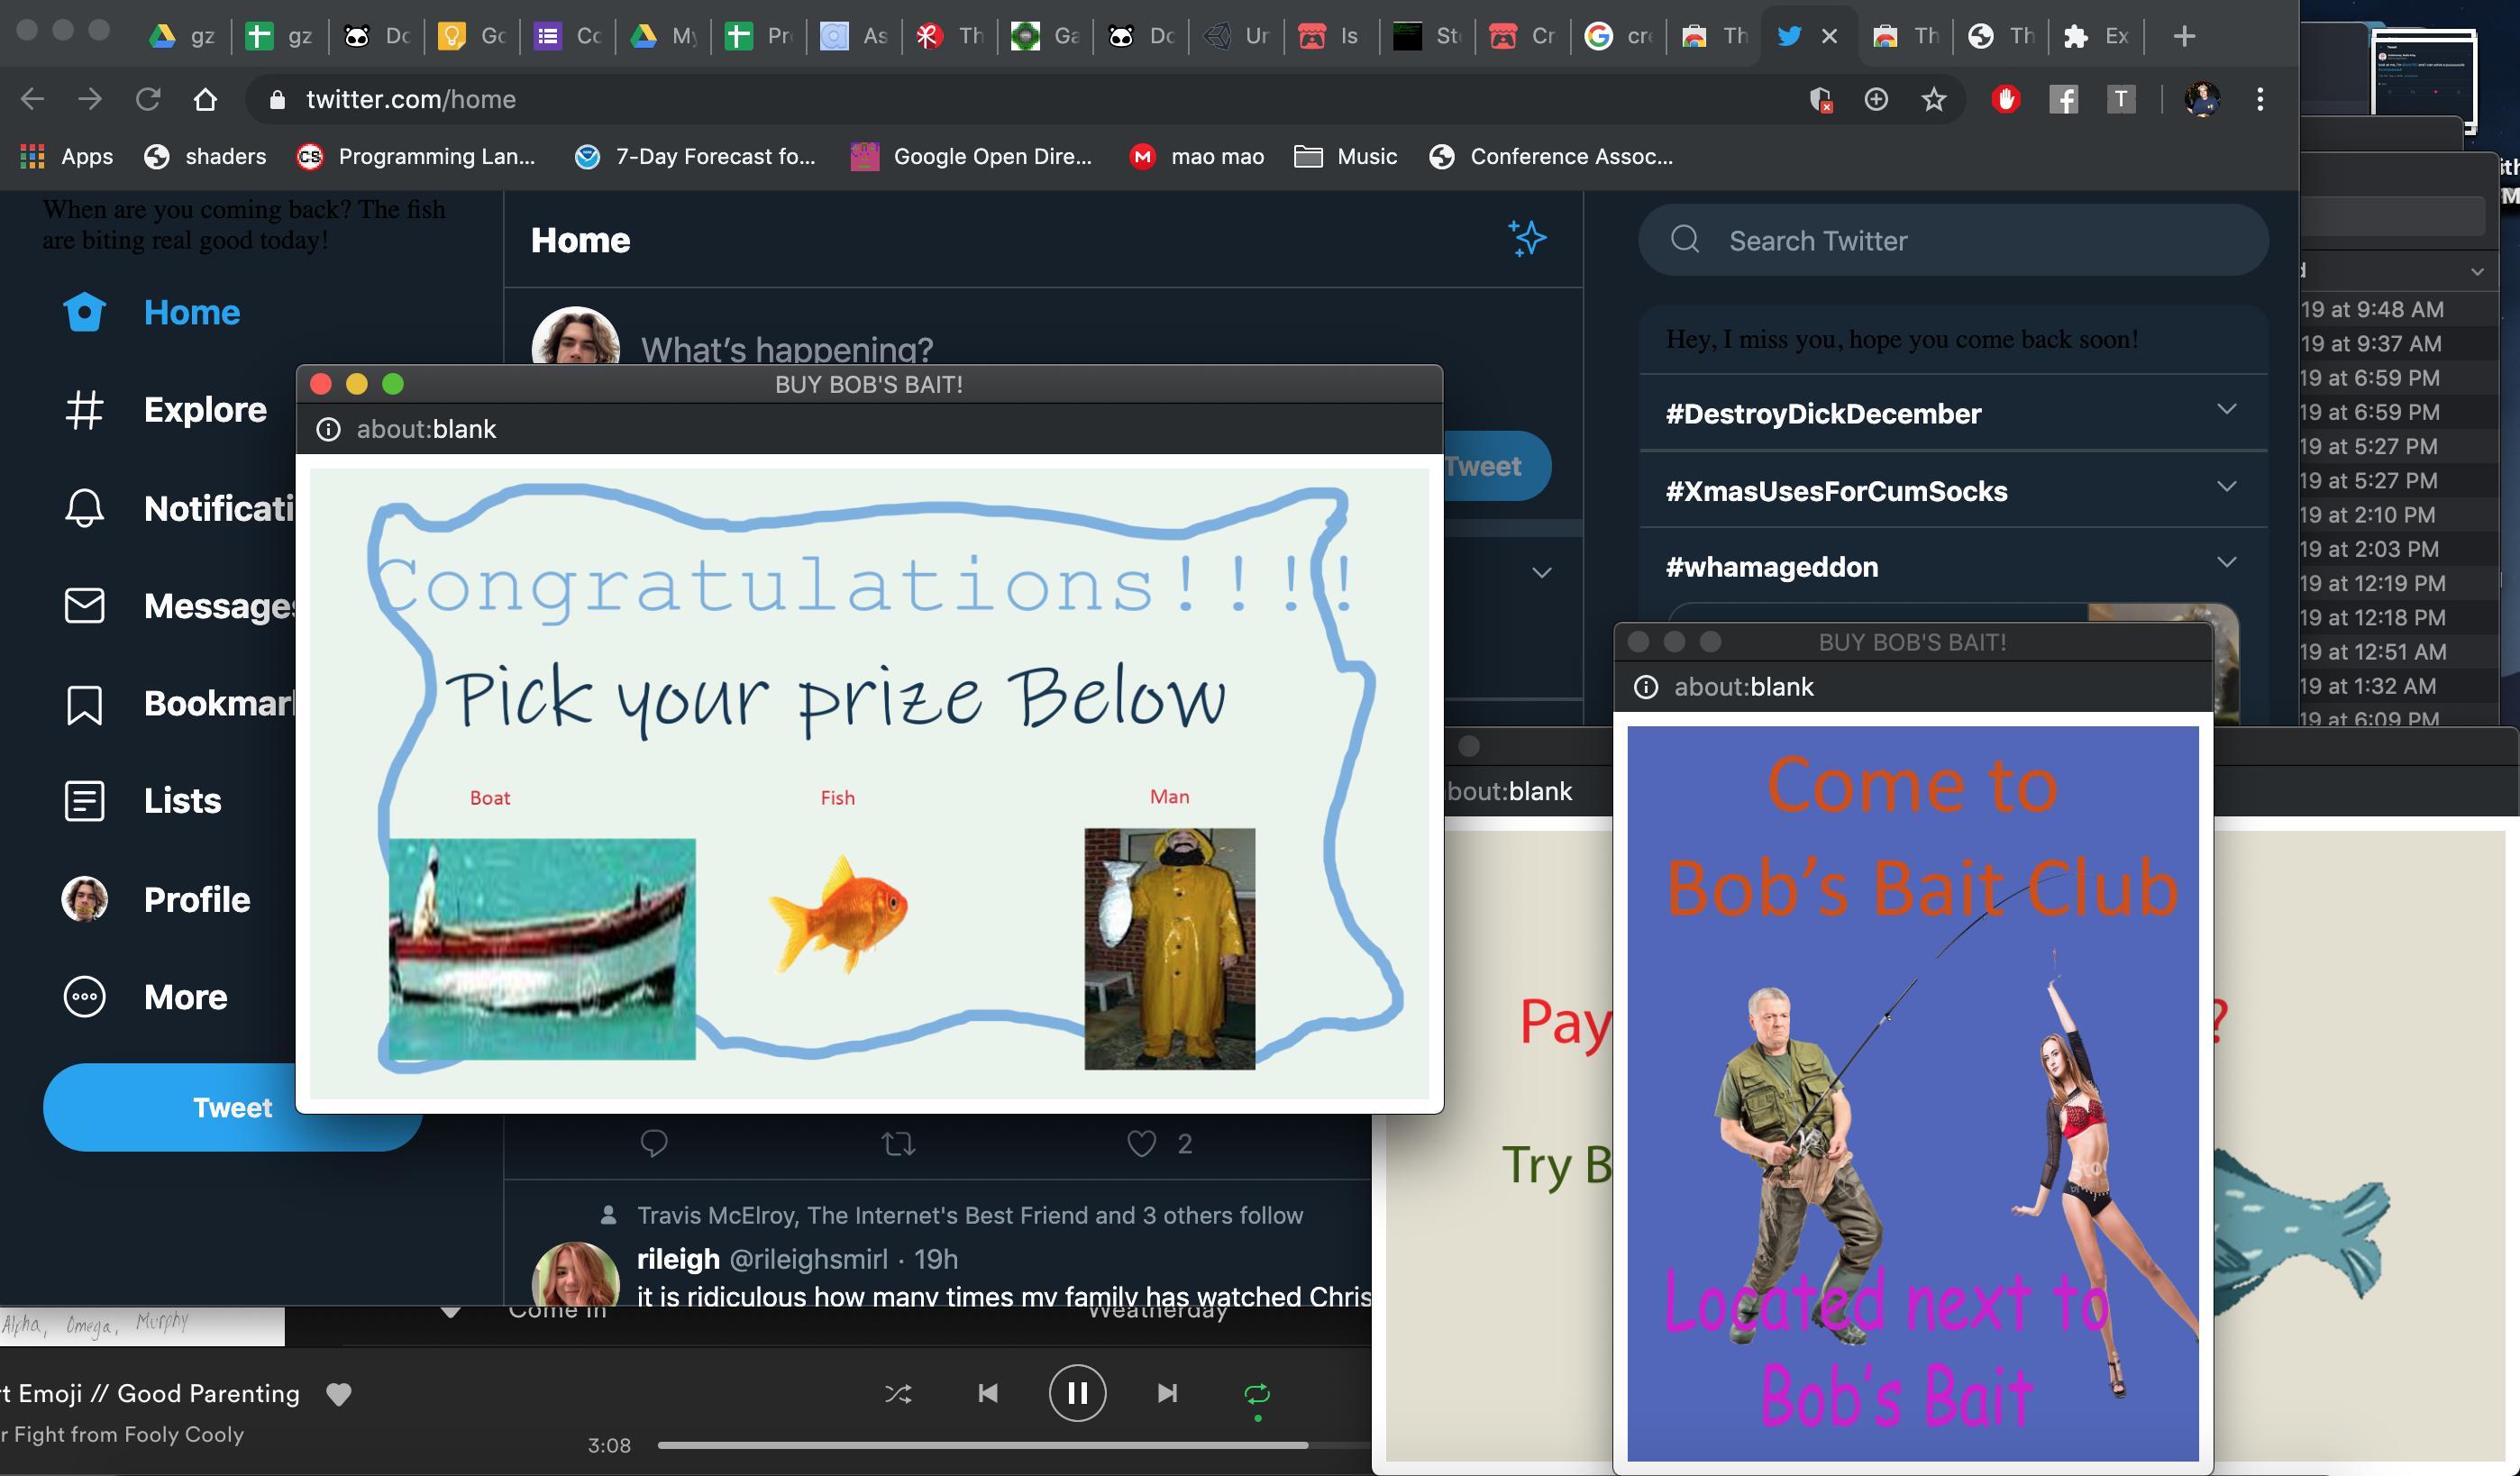Open the Notifications bell icon
2520x1476 pixels.
pyautogui.click(x=84, y=508)
